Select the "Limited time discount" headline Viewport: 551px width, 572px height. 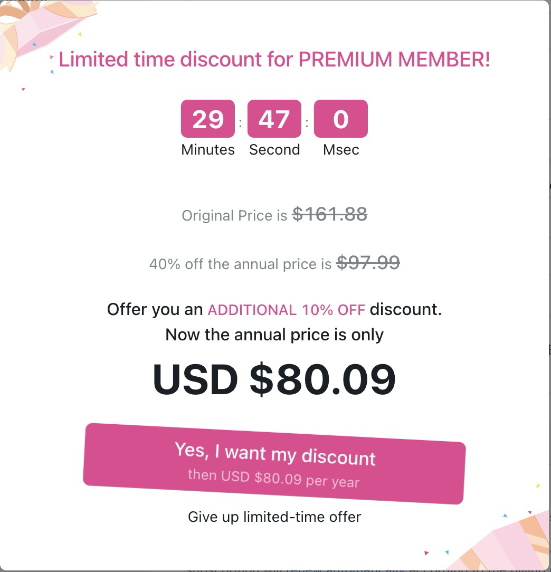274,59
